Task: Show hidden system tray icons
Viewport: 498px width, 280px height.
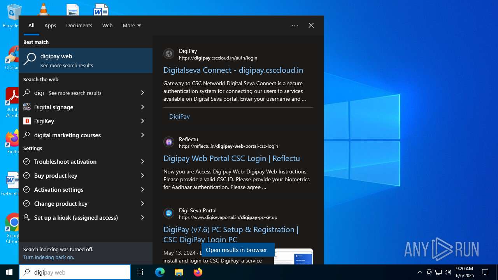Action: point(419,272)
